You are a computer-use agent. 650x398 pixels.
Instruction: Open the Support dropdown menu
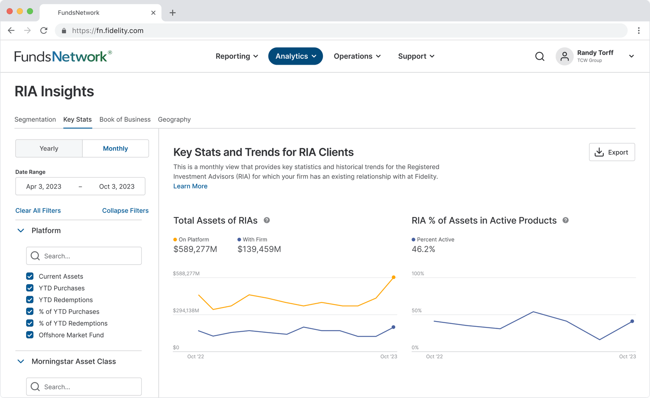(x=416, y=56)
